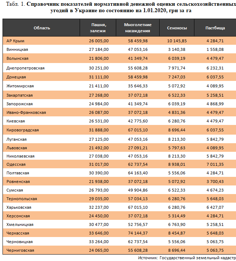
Task: Click pasture value 3 700,43 for Ровенская
Action: click(x=215, y=182)
